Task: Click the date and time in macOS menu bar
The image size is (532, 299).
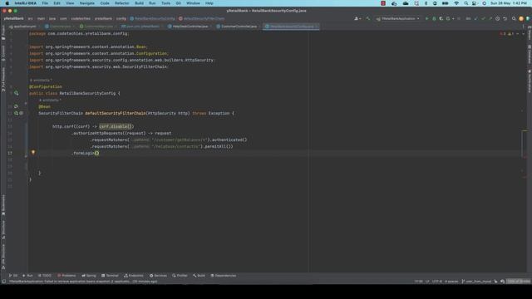Action: coord(508,3)
